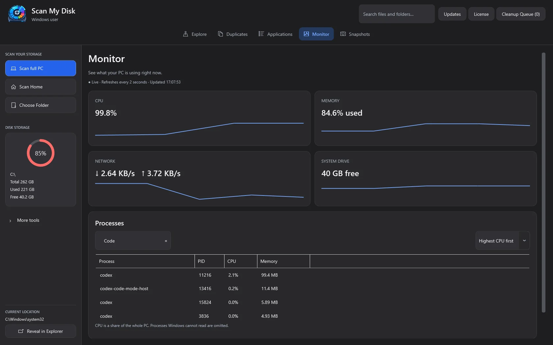
Task: Click the Search files and folders field
Action: click(x=397, y=14)
